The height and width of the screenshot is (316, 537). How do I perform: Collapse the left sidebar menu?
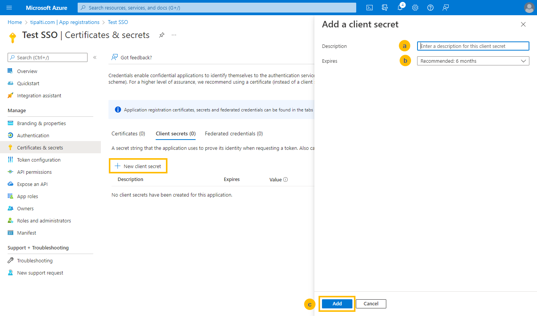(x=95, y=57)
